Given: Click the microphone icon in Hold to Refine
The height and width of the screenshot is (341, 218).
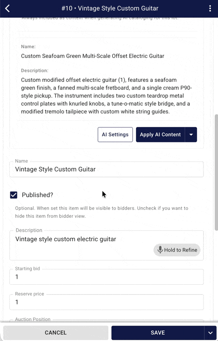Looking at the screenshot, I should click(160, 250).
